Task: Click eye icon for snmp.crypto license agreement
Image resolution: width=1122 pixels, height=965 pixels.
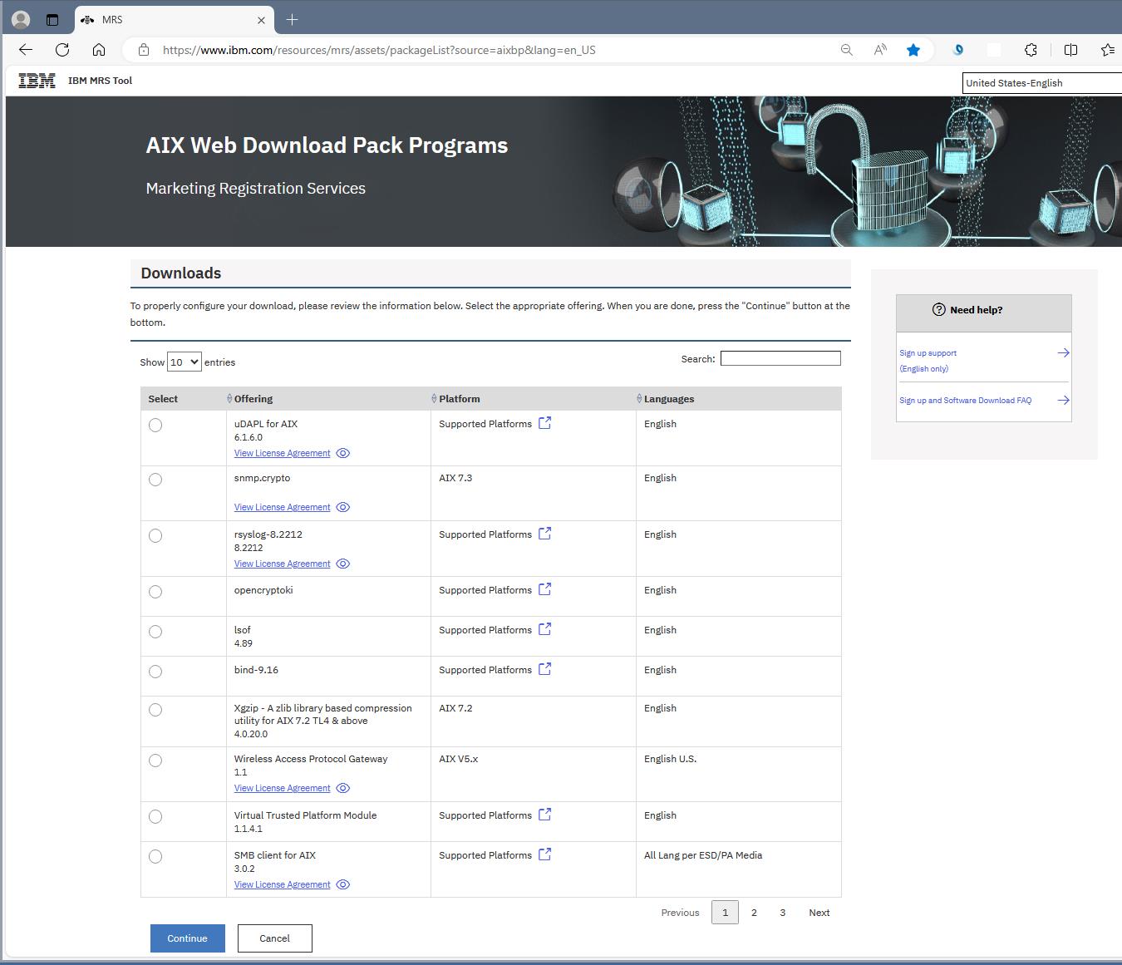Action: click(x=342, y=507)
